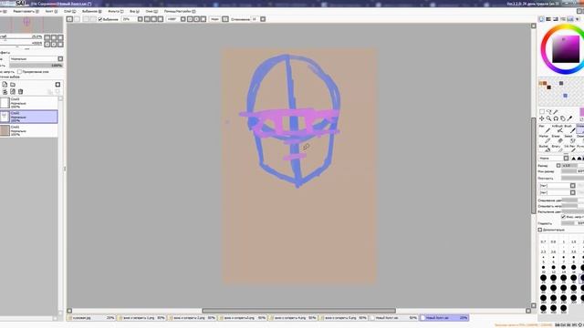Select the highlighted layer Слой2

(x=29, y=117)
